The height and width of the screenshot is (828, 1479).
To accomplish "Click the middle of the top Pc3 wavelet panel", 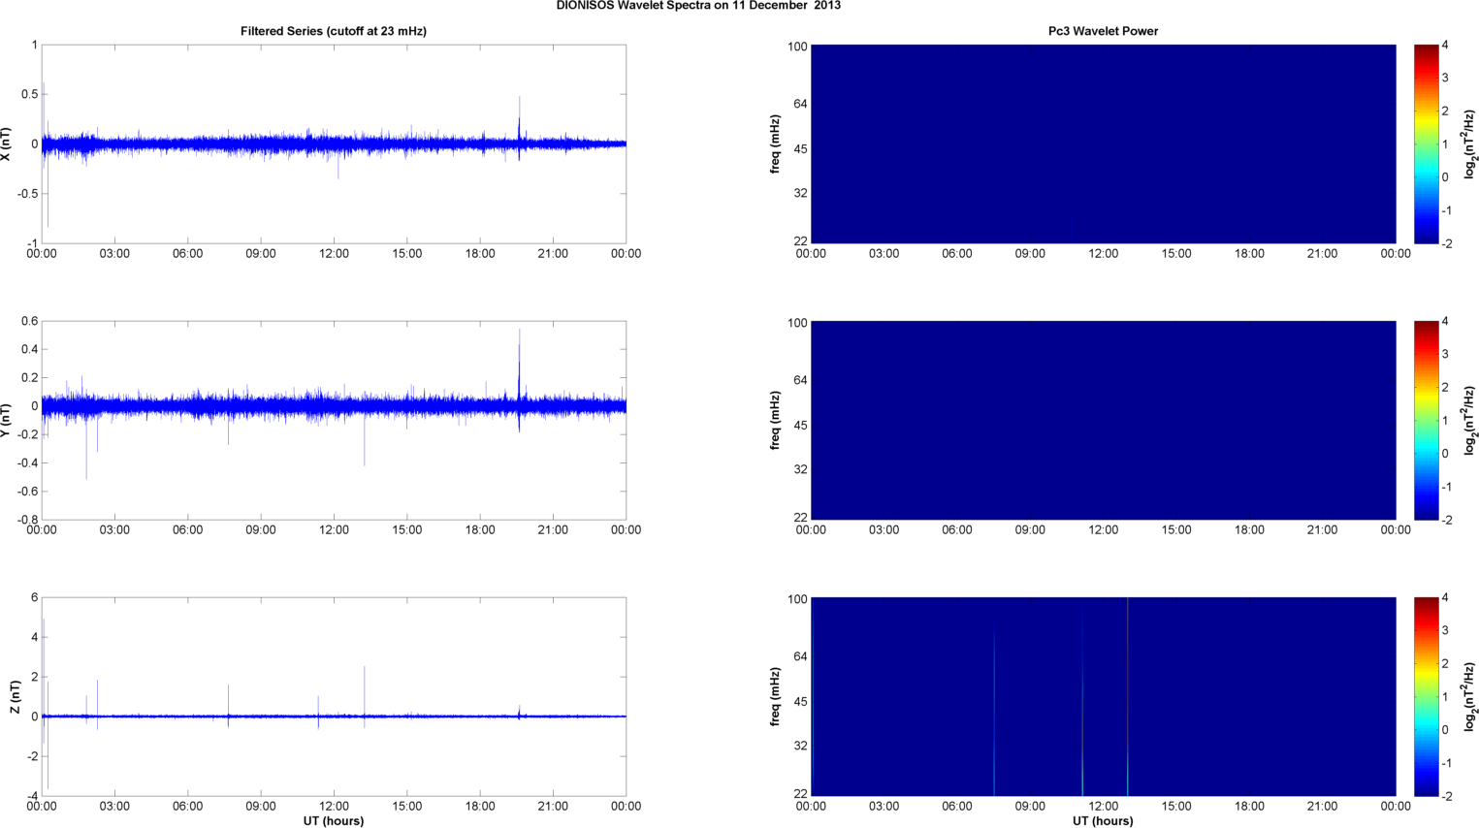I will click(x=1103, y=143).
